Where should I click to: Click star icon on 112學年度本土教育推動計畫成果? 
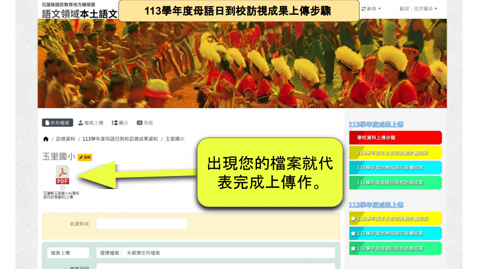click(x=353, y=219)
